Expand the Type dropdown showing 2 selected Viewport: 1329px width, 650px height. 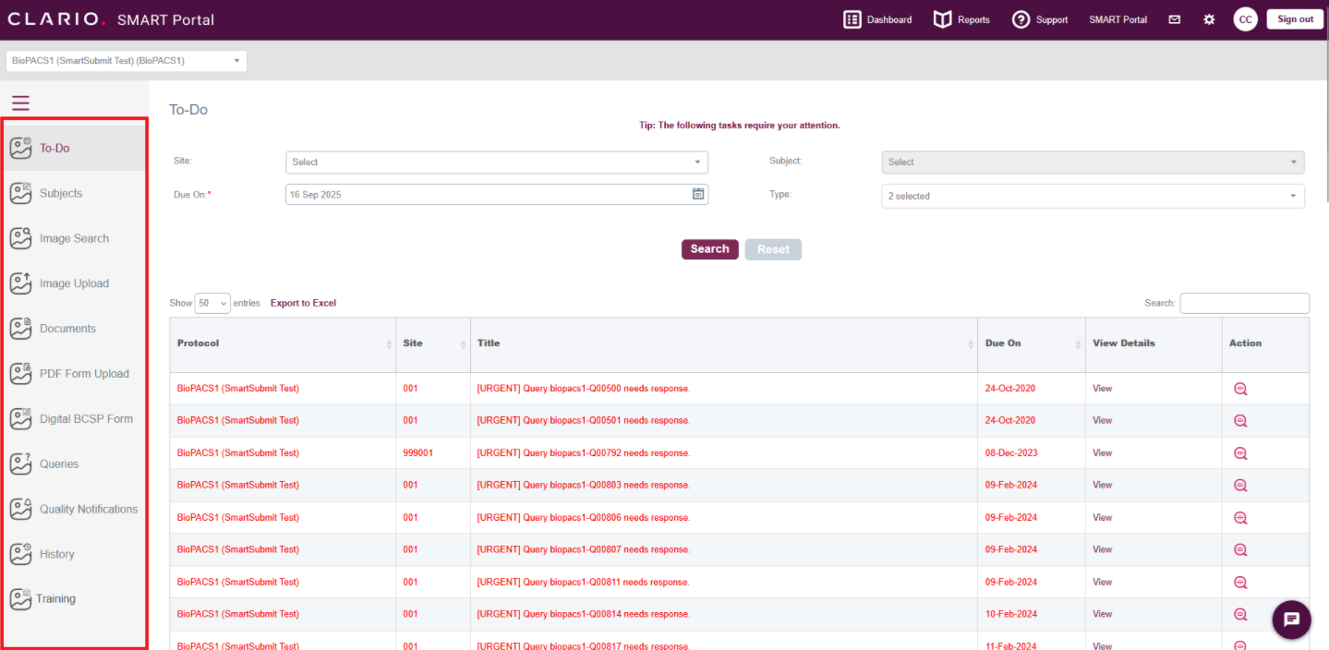pyautogui.click(x=1093, y=196)
